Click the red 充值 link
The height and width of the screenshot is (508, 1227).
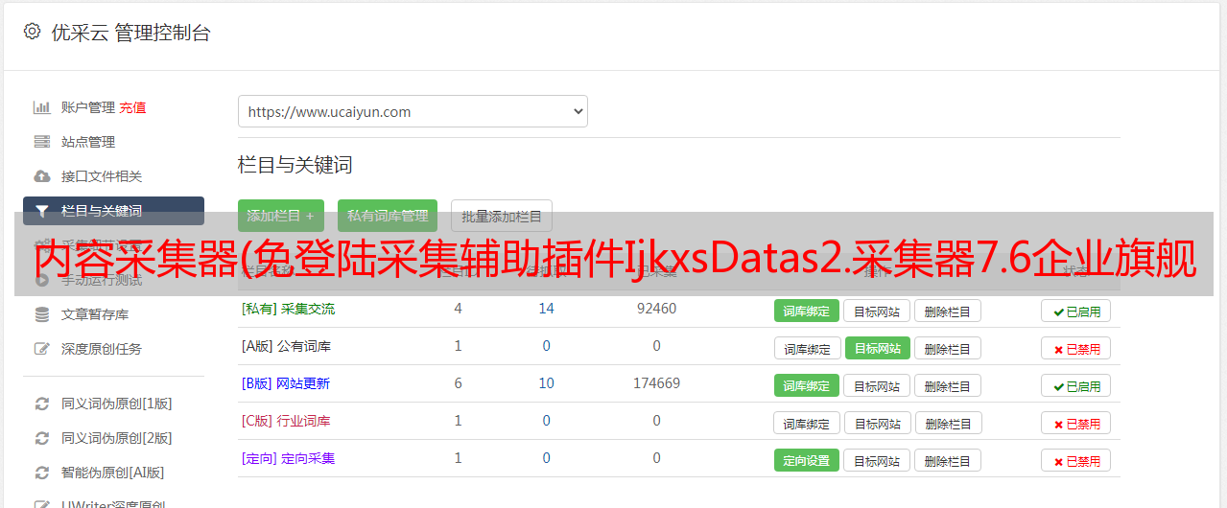pos(133,107)
